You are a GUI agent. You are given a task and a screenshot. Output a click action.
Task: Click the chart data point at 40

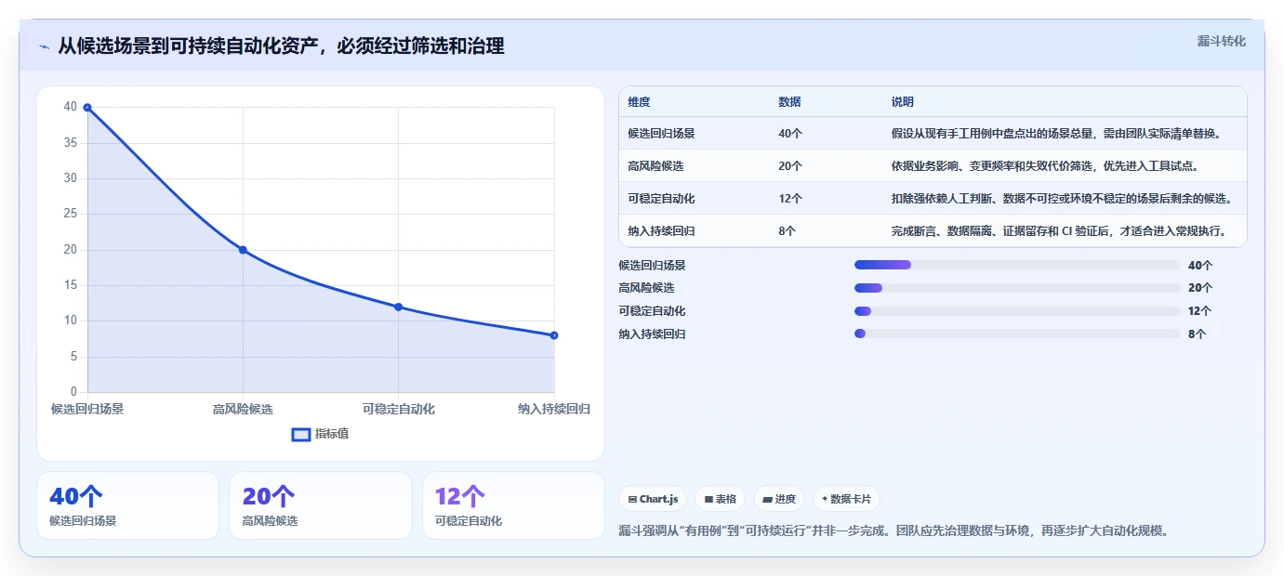[87, 108]
